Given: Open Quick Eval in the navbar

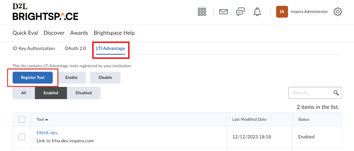Looking at the screenshot, I should click(x=25, y=33).
